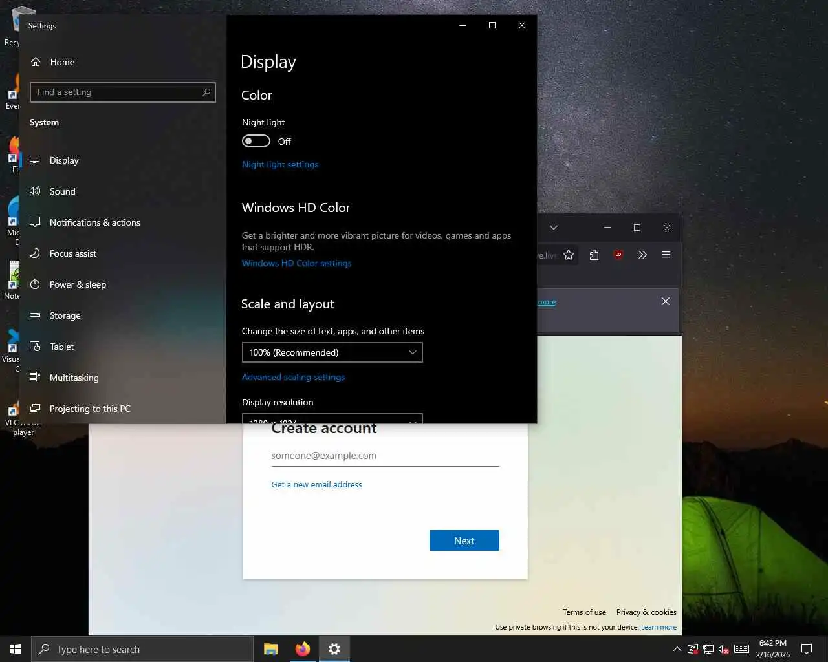Click the Focus assist moon icon
Screen dimensions: 828x662
35,253
